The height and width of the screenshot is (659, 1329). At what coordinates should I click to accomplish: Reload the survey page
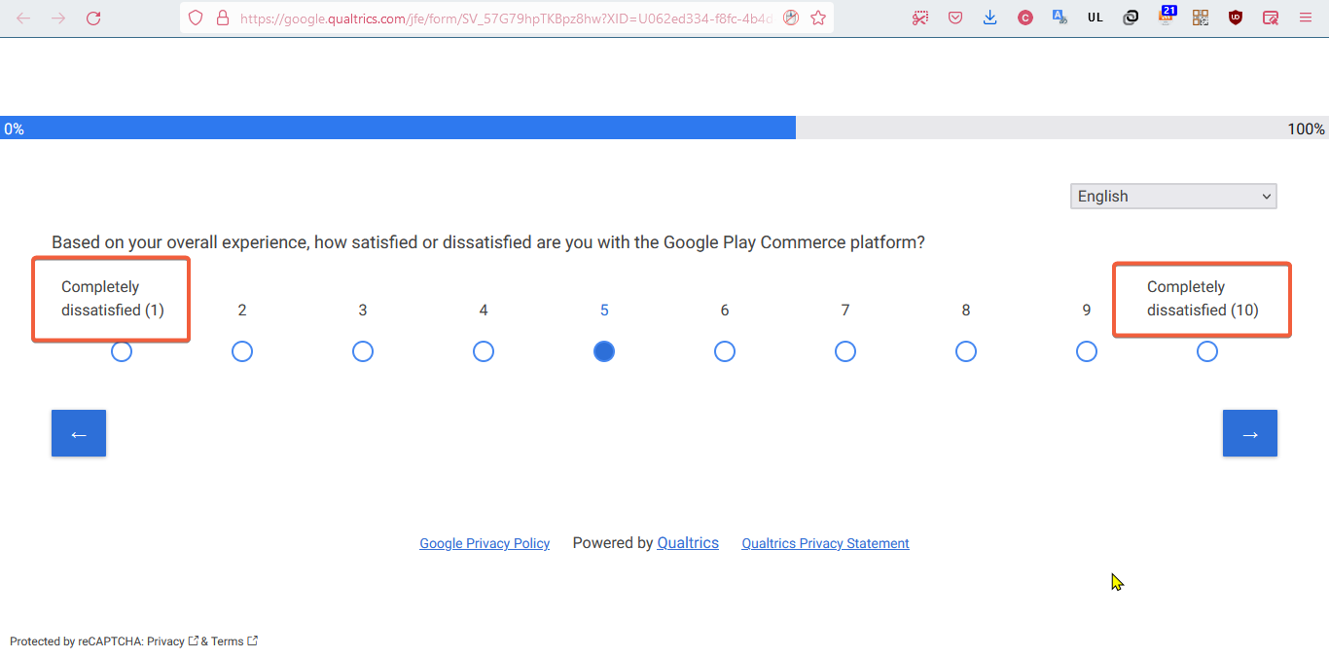[93, 18]
